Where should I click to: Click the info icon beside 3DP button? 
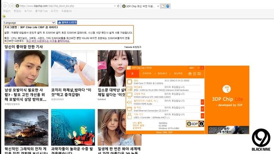(201, 124)
